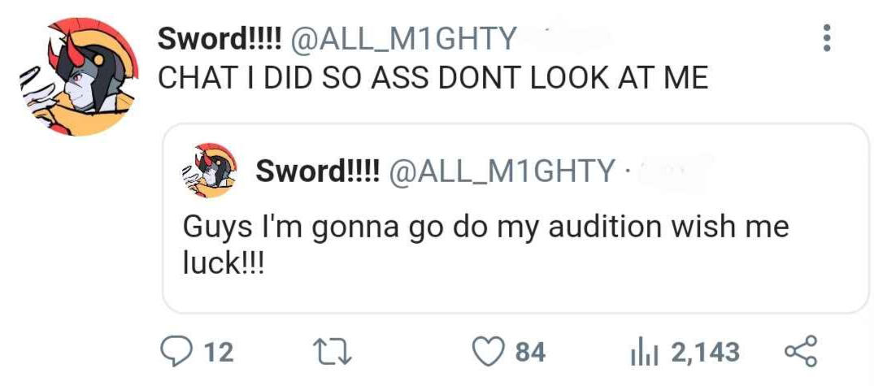Click the large Sword!!!! profile avatar
This screenshot has width=874, height=386.
[x=78, y=77]
